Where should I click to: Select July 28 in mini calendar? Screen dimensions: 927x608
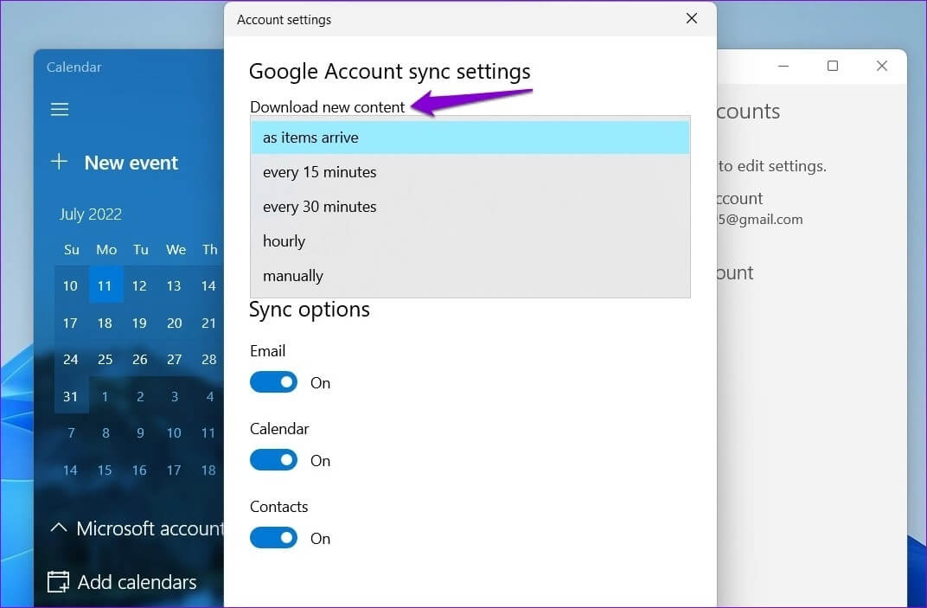pos(208,359)
